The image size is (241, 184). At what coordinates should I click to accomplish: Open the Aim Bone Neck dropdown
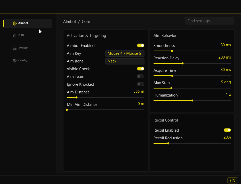125,61
